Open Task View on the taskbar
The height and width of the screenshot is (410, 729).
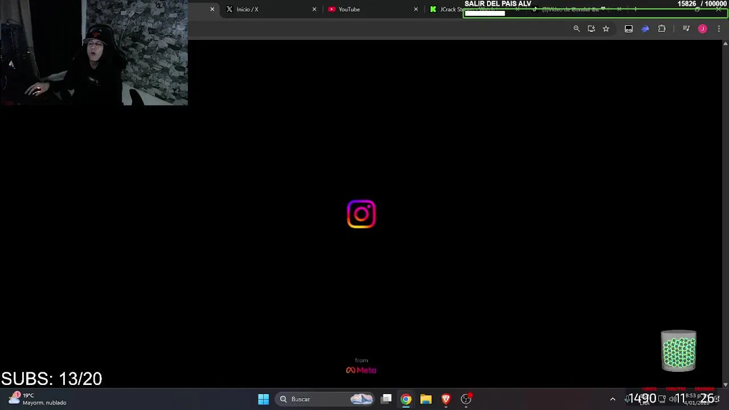[386, 399]
